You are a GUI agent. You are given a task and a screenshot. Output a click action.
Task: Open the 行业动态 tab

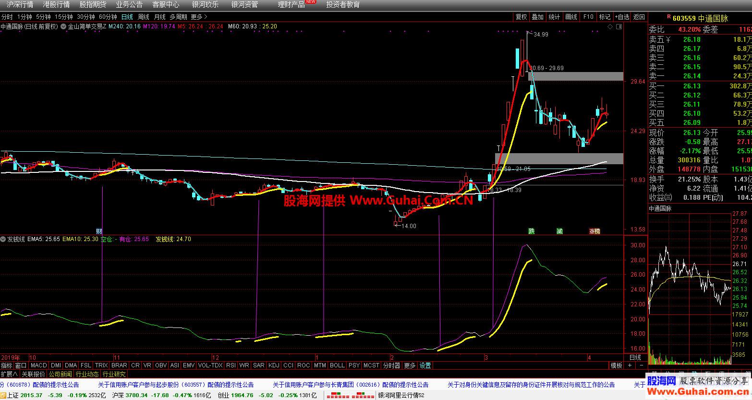pos(87,374)
